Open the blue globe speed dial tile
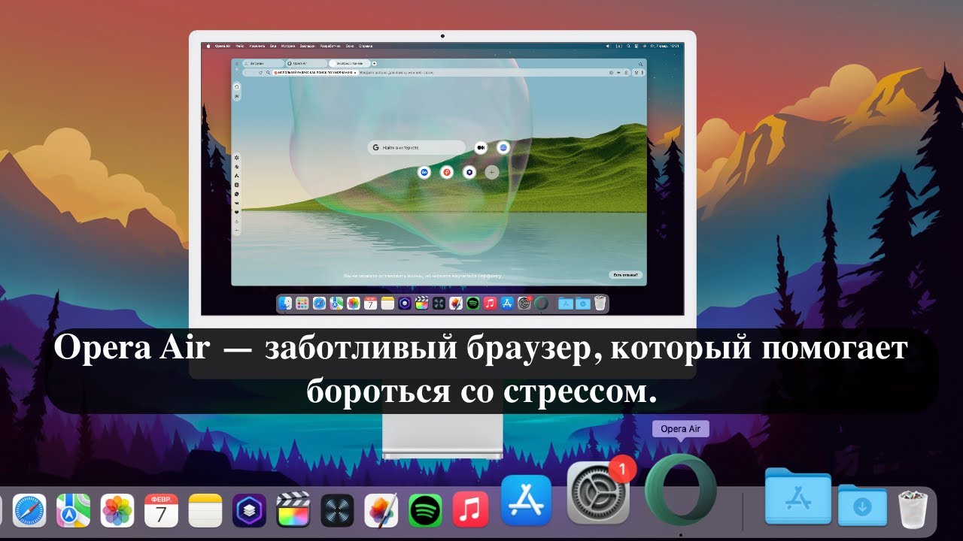The height and width of the screenshot is (541, 963). pyautogui.click(x=503, y=147)
